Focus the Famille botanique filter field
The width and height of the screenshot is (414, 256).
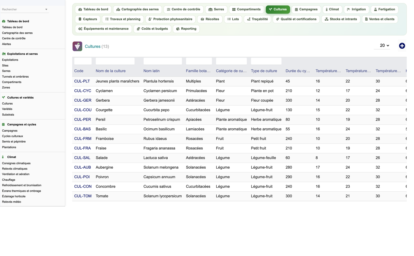pos(199,61)
